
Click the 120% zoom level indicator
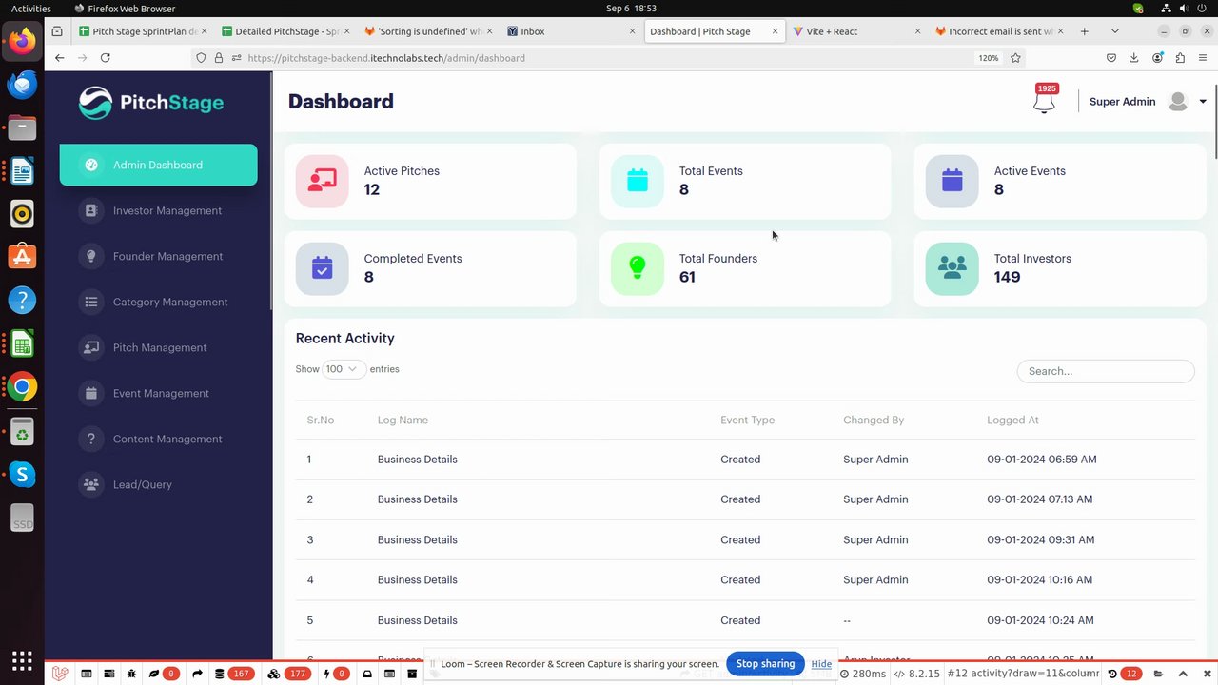point(989,58)
